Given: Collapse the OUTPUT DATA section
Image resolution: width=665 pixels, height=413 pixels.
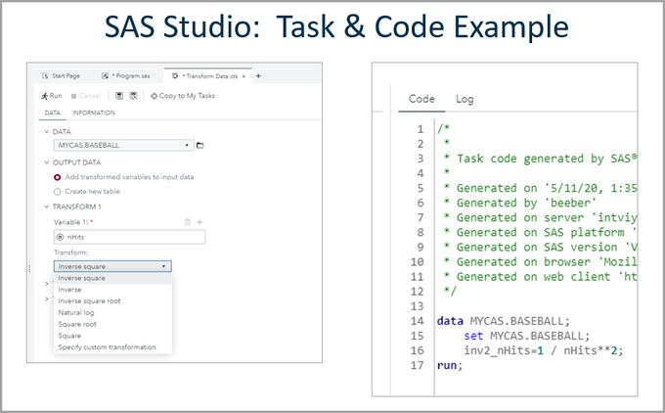Looking at the screenshot, I should click(x=47, y=162).
